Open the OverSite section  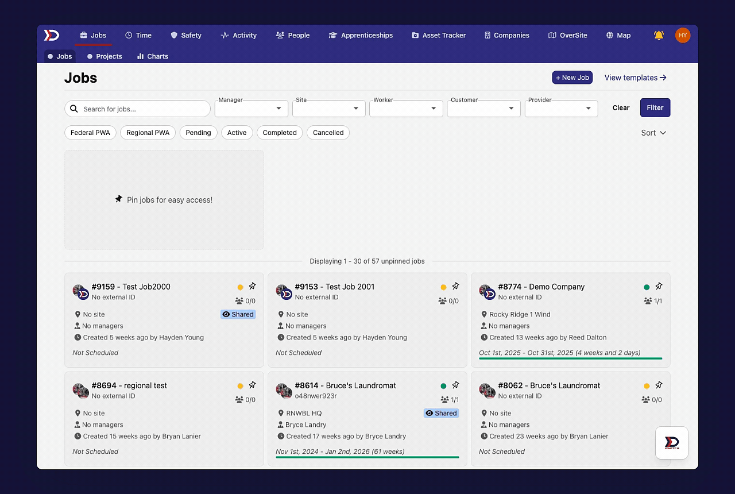[x=567, y=35]
